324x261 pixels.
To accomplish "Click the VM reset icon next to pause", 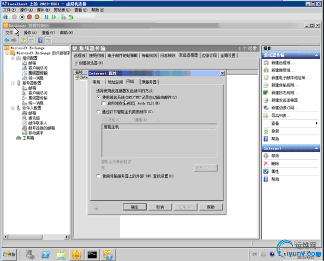I will point(54,17).
